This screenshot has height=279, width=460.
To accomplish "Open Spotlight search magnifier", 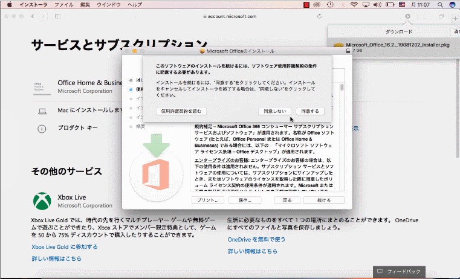I will pyautogui.click(x=440, y=5).
